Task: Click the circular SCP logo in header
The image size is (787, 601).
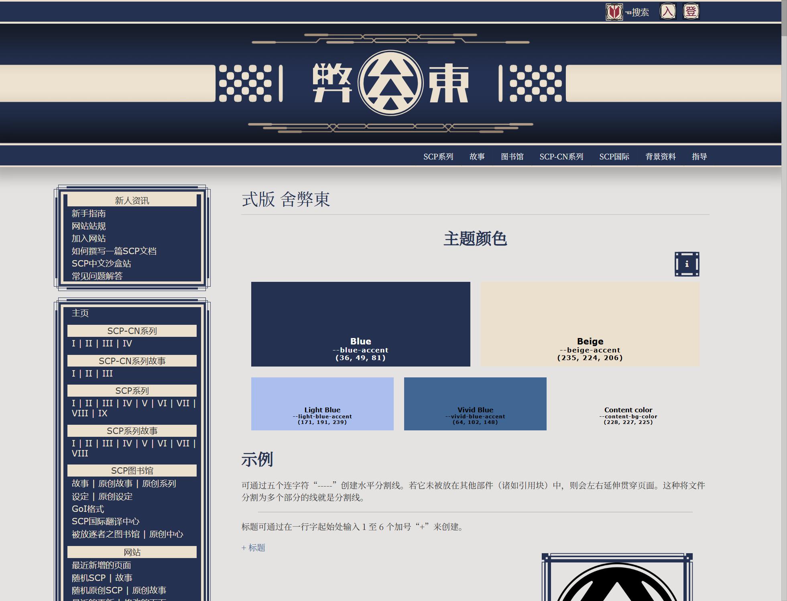Action: tap(390, 83)
